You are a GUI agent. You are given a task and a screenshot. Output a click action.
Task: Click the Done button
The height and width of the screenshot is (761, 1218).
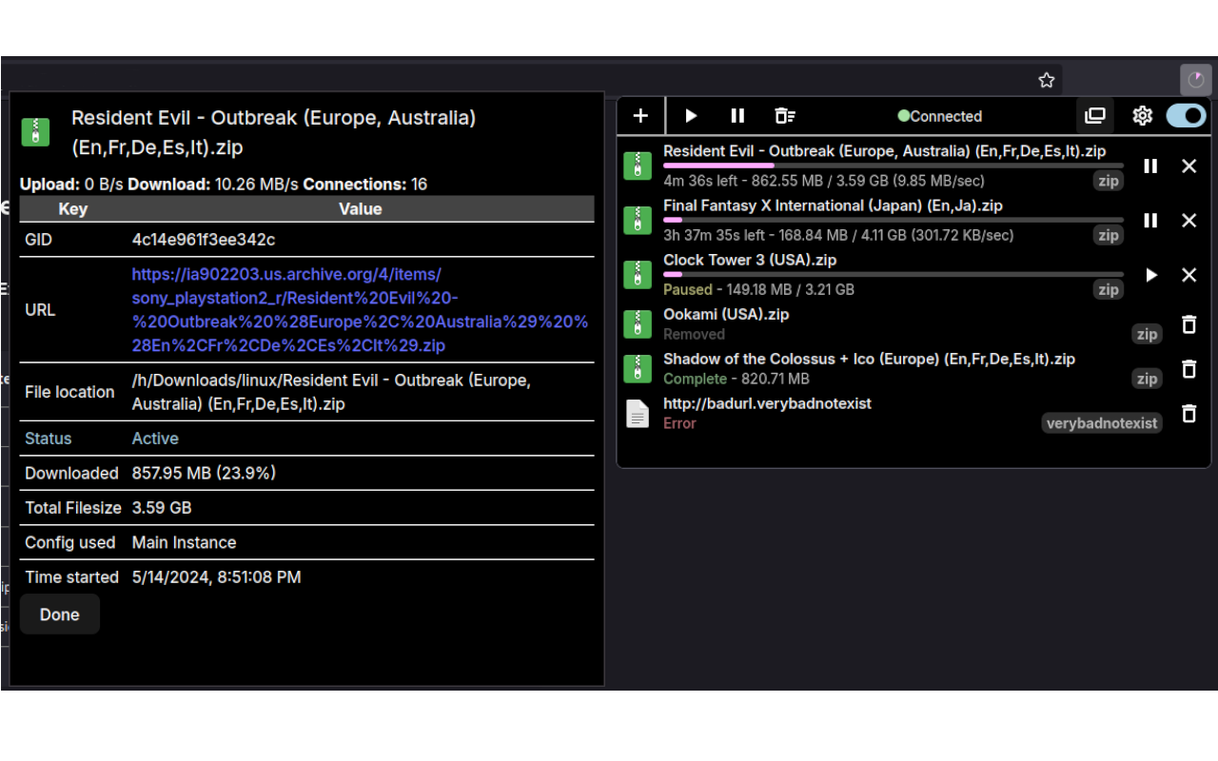[59, 615]
